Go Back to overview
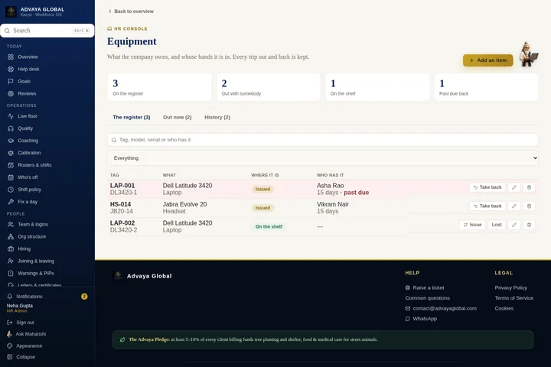This screenshot has width=551, height=367. click(131, 11)
